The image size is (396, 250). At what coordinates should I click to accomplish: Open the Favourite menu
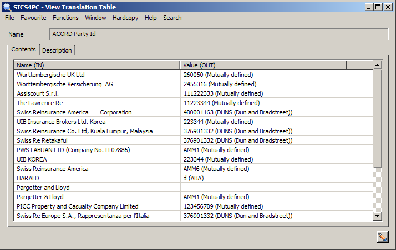33,18
